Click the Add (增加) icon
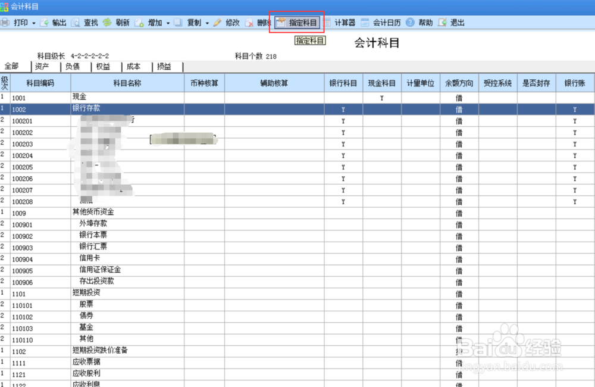 point(139,23)
